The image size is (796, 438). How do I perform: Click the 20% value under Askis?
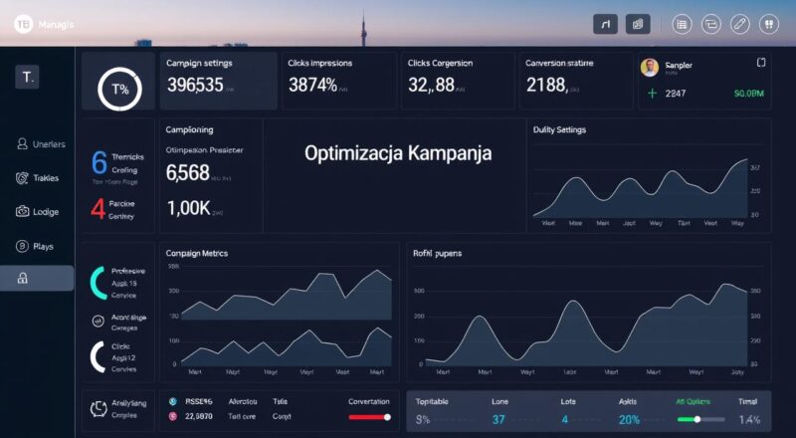[x=629, y=420]
